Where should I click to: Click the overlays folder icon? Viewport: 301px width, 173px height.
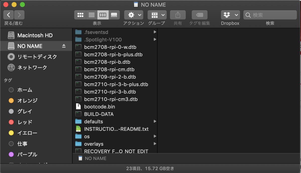[79, 144]
